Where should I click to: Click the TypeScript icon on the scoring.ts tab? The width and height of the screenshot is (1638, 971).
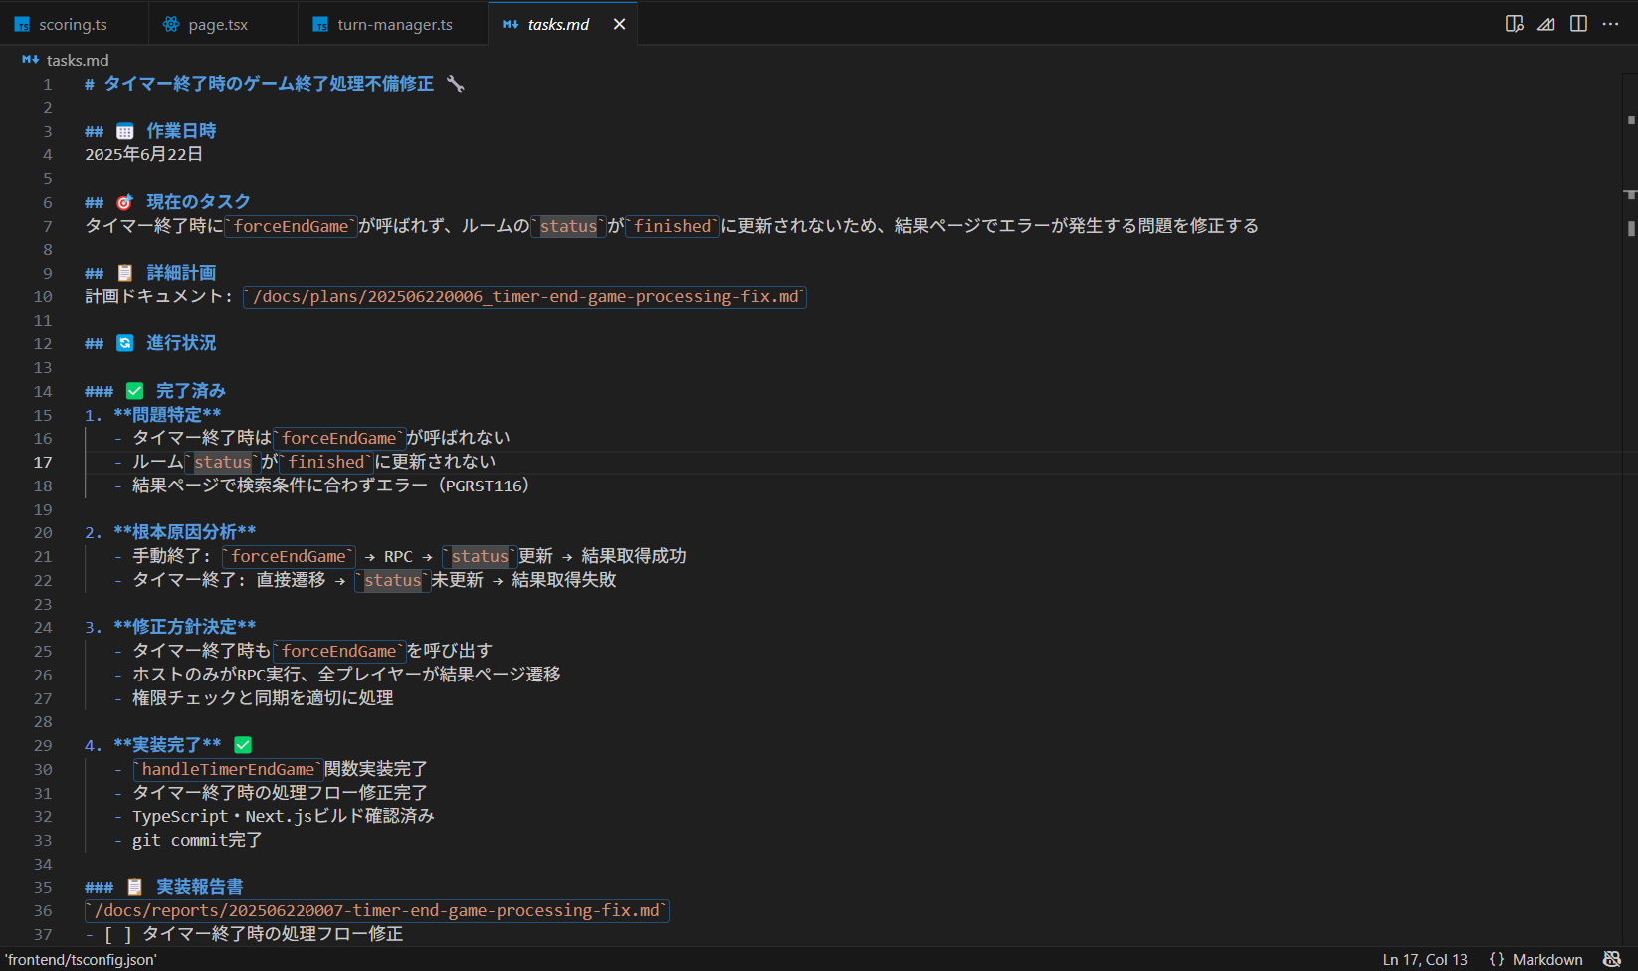21,23
